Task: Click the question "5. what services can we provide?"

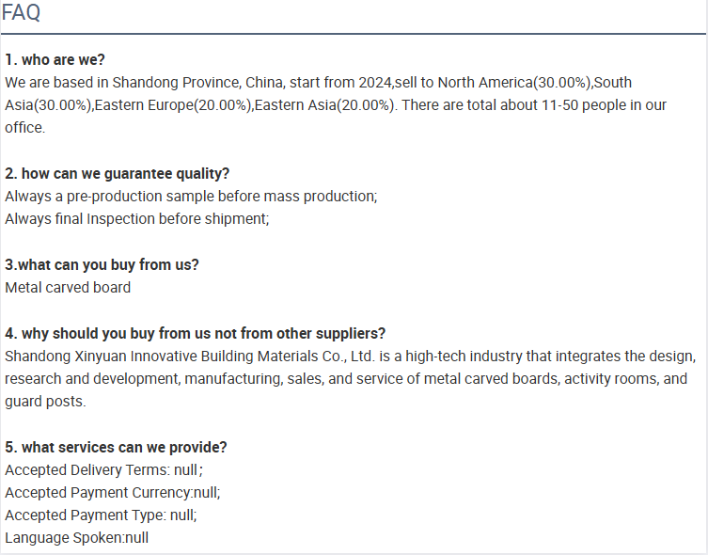Action: click(116, 447)
